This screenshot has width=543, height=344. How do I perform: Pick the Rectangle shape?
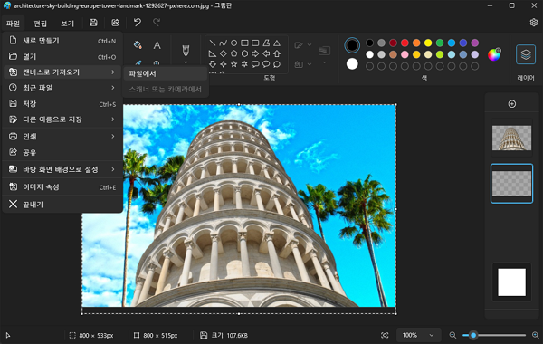(x=244, y=43)
